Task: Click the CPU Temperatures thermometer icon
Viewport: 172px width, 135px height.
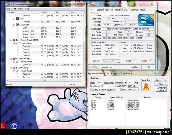Action: tap(17, 43)
